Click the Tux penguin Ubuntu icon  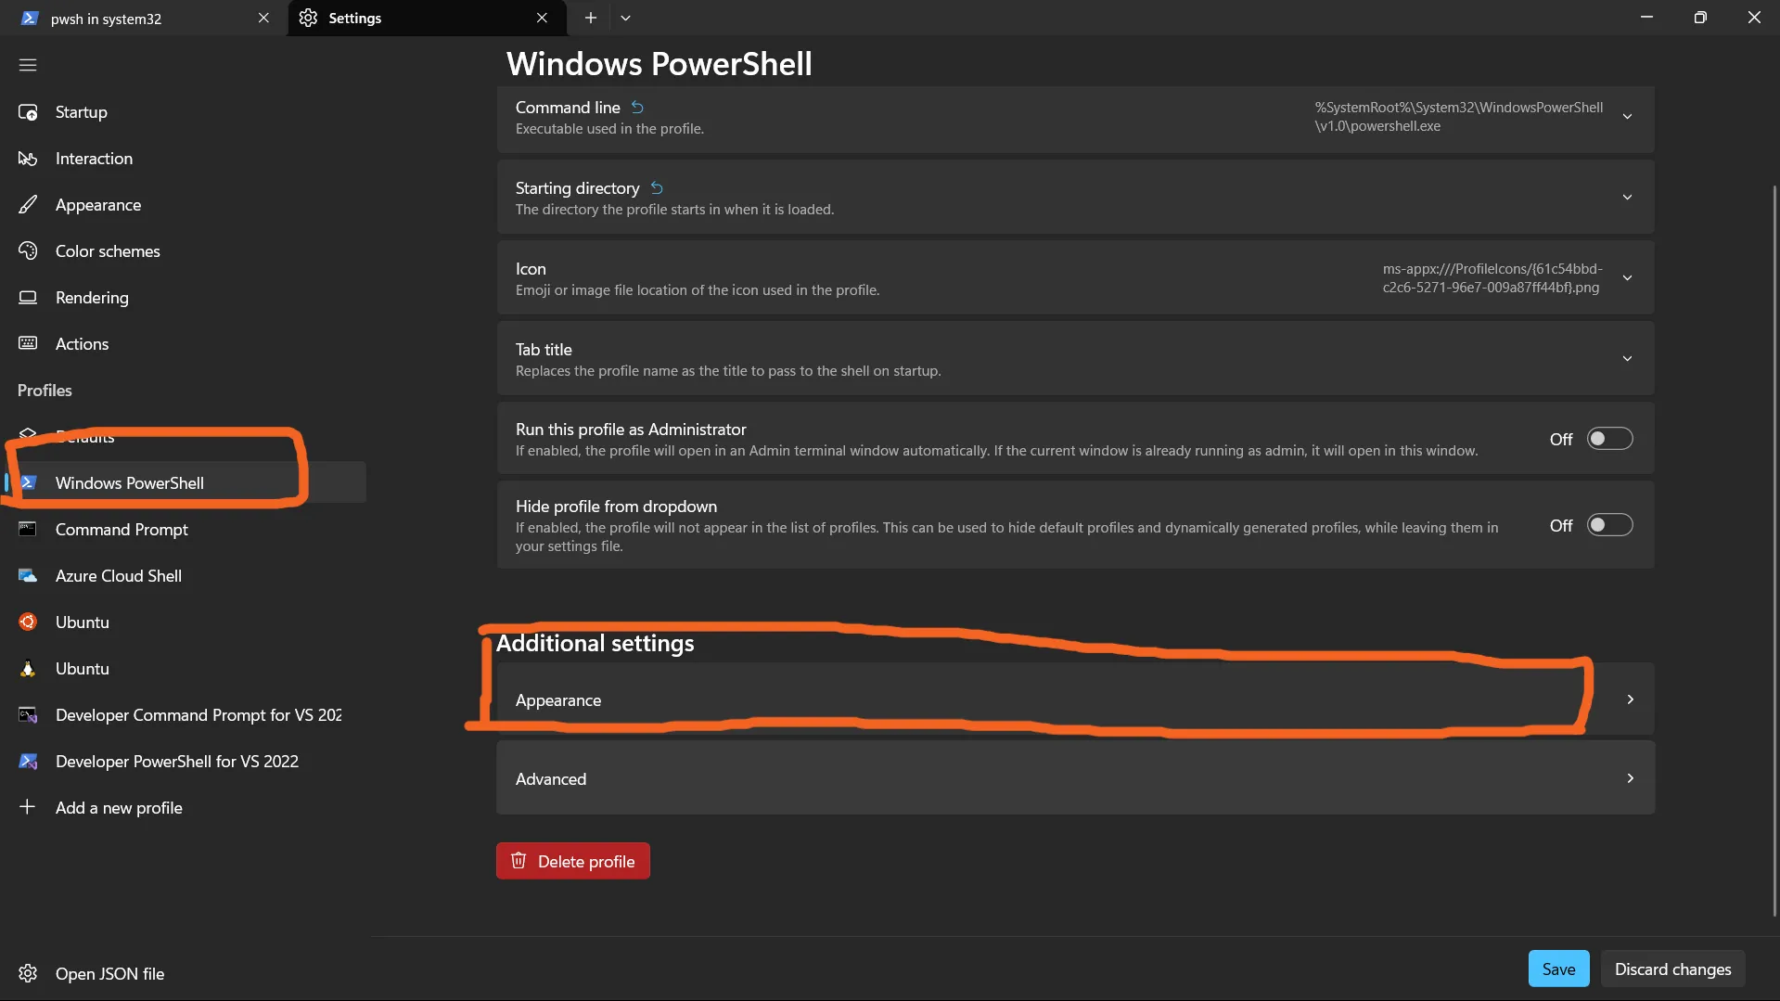coord(28,669)
